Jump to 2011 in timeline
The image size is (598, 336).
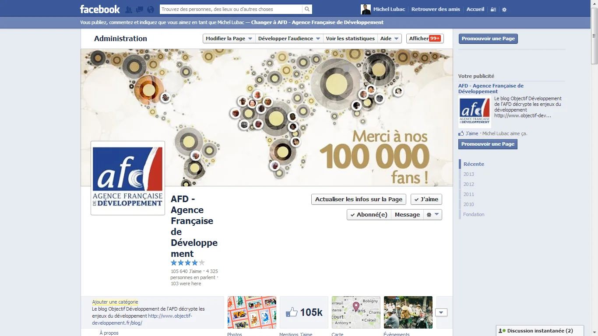click(469, 194)
